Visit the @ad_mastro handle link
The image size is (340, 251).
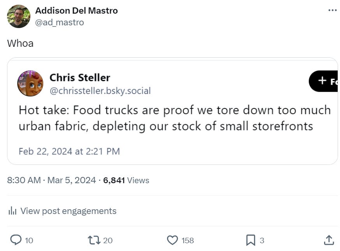coord(60,22)
